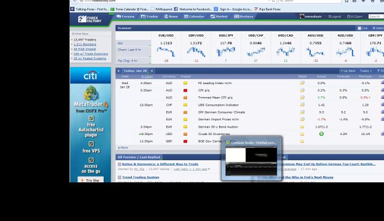Change the Pip Chg: 6 hr option
384x221 pixels.
point(133,61)
